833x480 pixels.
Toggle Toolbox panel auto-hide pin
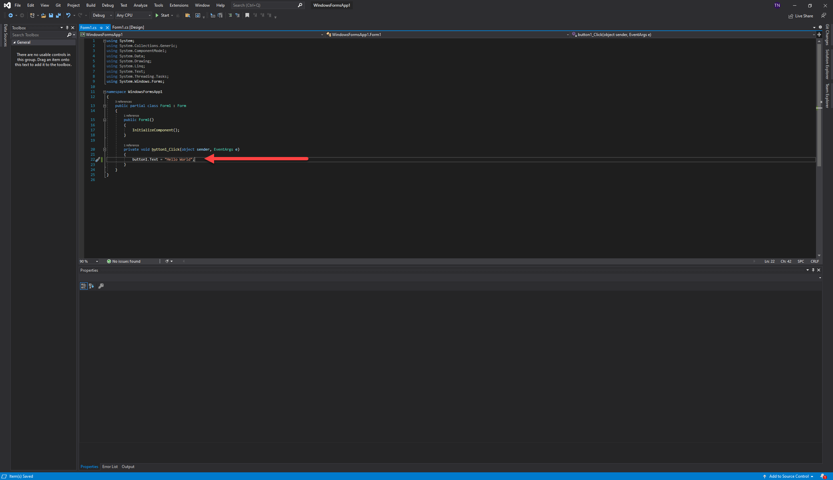tap(67, 28)
